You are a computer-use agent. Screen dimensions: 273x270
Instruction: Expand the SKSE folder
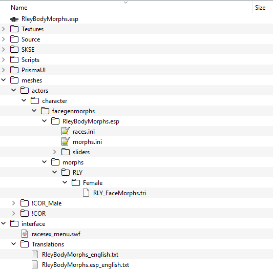pyautogui.click(x=3, y=50)
